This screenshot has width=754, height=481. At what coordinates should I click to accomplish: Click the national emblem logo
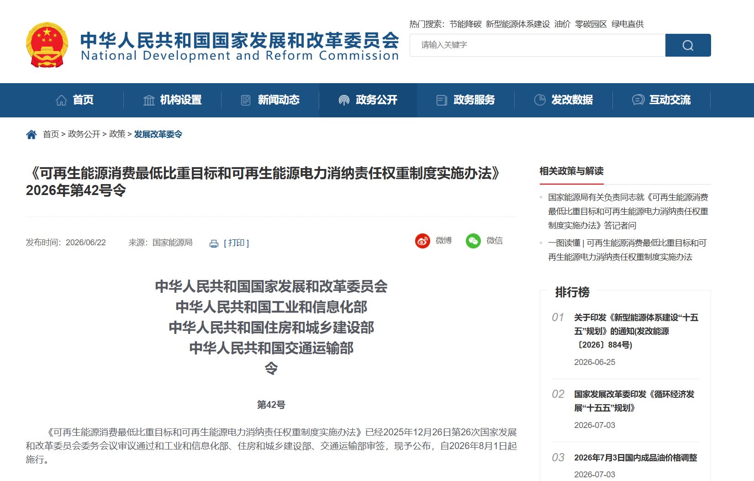pos(47,45)
